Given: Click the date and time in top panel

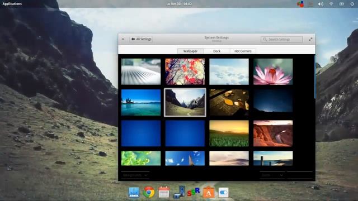Looking at the screenshot, I should [x=179, y=4].
